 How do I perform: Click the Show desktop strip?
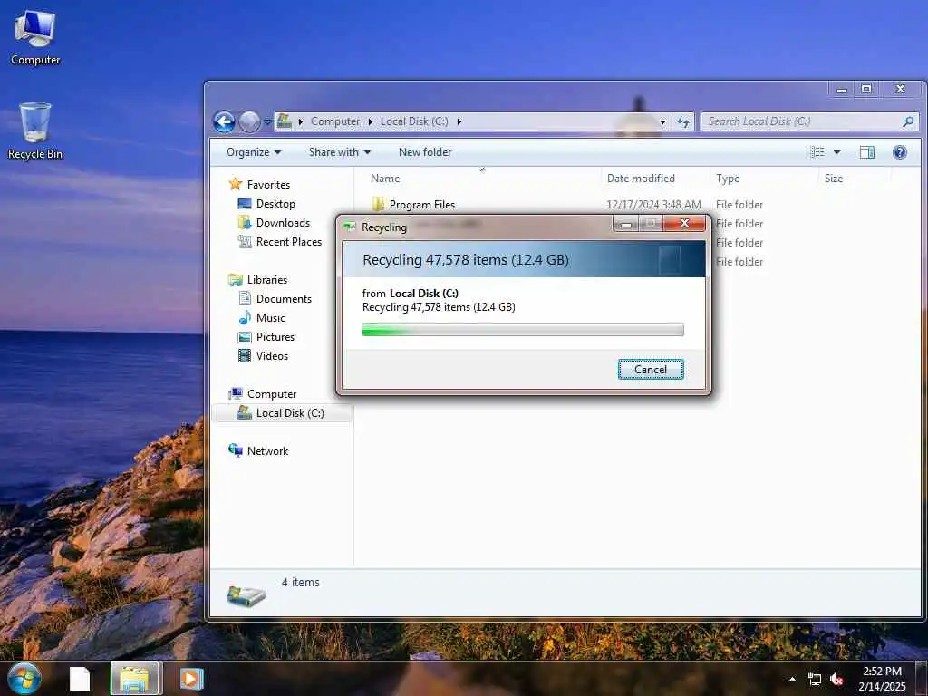point(922,679)
